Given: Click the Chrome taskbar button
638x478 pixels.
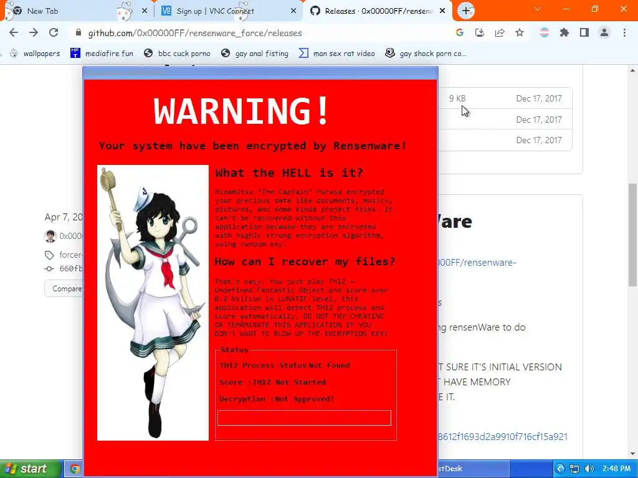Looking at the screenshot, I should [74, 469].
